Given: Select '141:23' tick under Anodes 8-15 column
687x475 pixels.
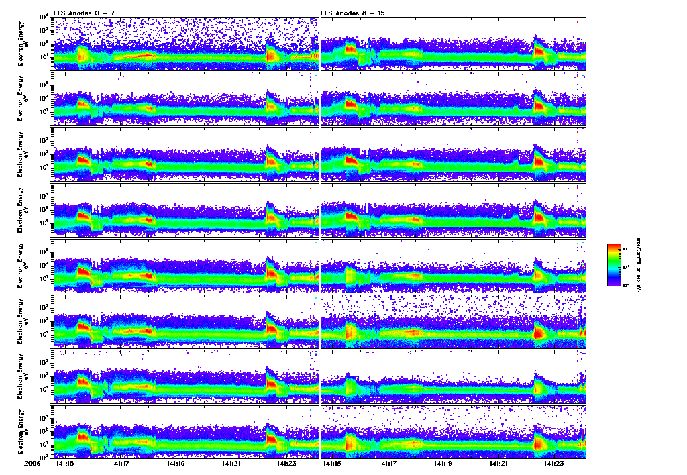Looking at the screenshot, I should [553, 463].
